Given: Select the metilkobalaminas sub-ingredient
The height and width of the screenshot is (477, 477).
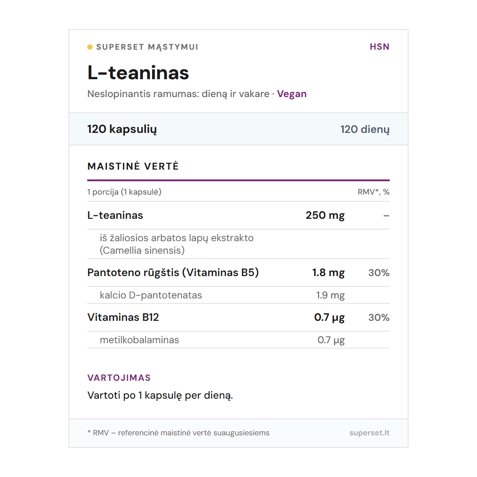Looking at the screenshot, I should pos(139,340).
